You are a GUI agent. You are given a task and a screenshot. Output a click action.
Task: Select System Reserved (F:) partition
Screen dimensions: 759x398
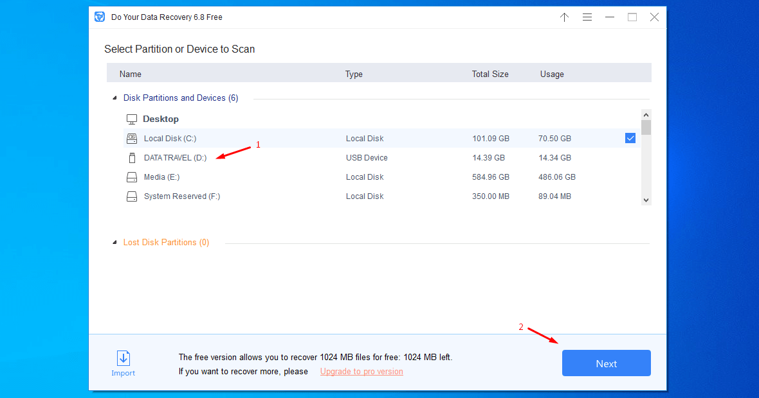[381, 196]
